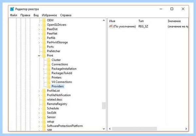Maximize the Редактор реестра window
This screenshot has width=196, height=136.
[x=172, y=9]
